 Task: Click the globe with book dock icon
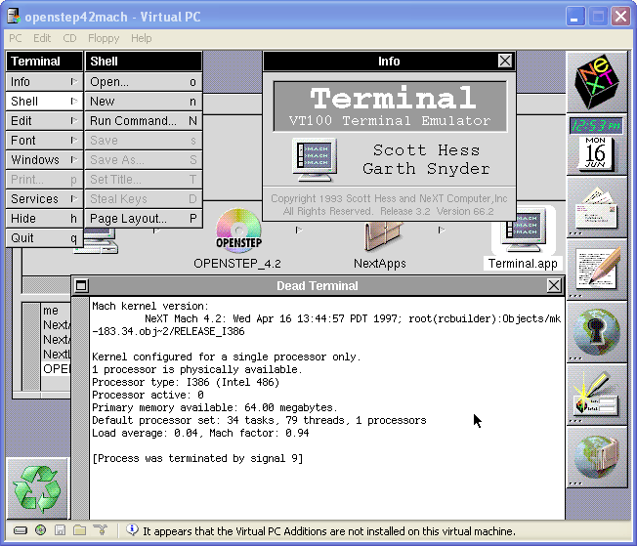click(596, 456)
